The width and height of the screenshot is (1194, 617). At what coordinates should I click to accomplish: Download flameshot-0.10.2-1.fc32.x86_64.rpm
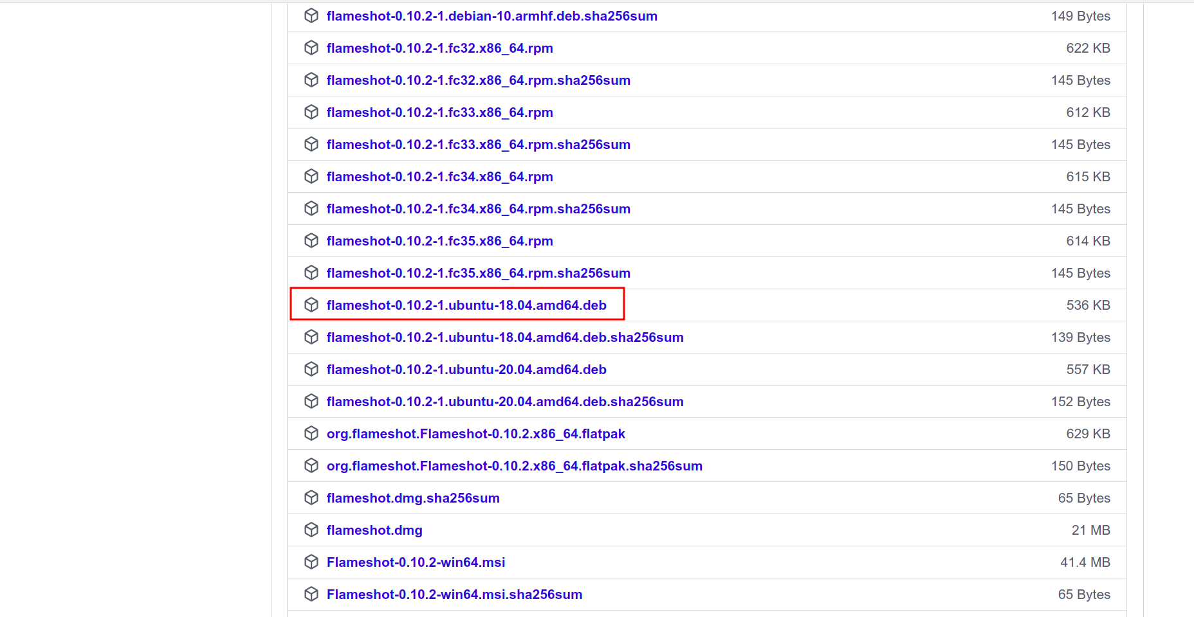pyautogui.click(x=439, y=48)
